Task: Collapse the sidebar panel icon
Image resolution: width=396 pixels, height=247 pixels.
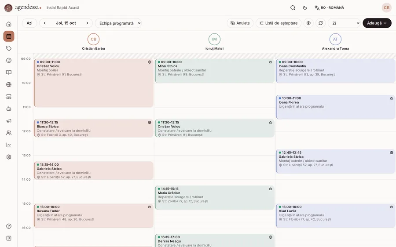Action: [9, 238]
